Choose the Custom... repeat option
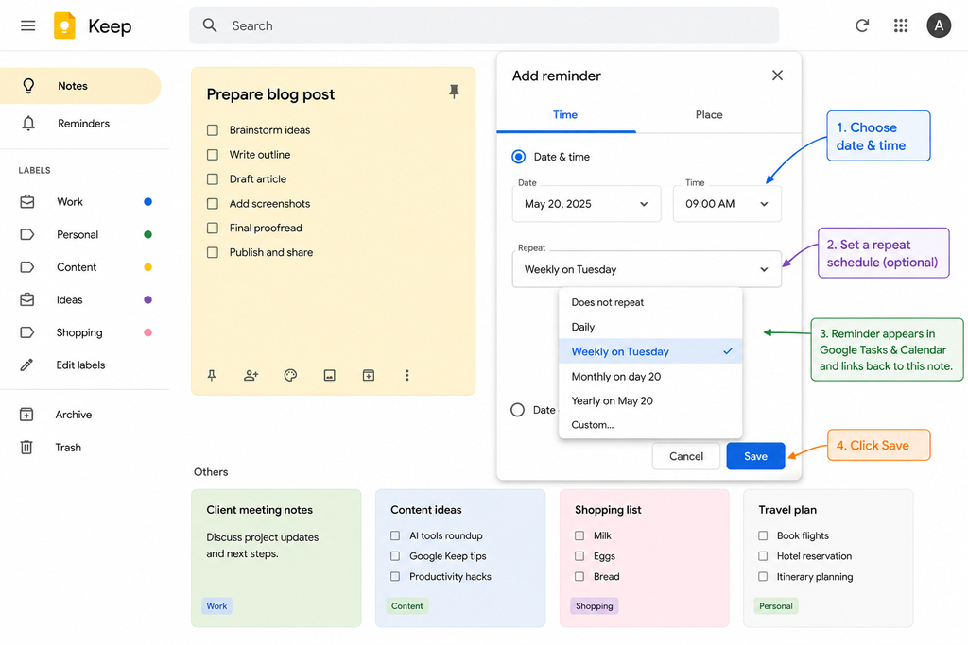The width and height of the screenshot is (968, 645). [650, 424]
